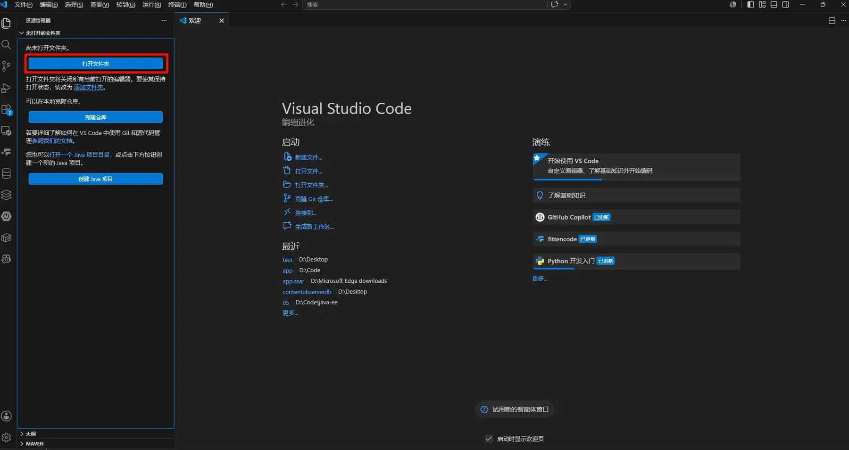Open the Run and Debug view icon
This screenshot has height=450, width=849.
[x=7, y=88]
